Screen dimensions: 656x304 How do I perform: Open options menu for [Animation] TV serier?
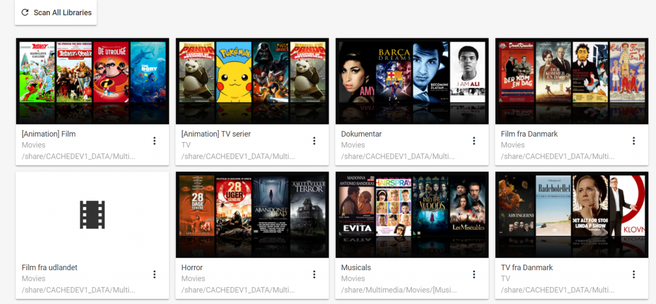314,141
